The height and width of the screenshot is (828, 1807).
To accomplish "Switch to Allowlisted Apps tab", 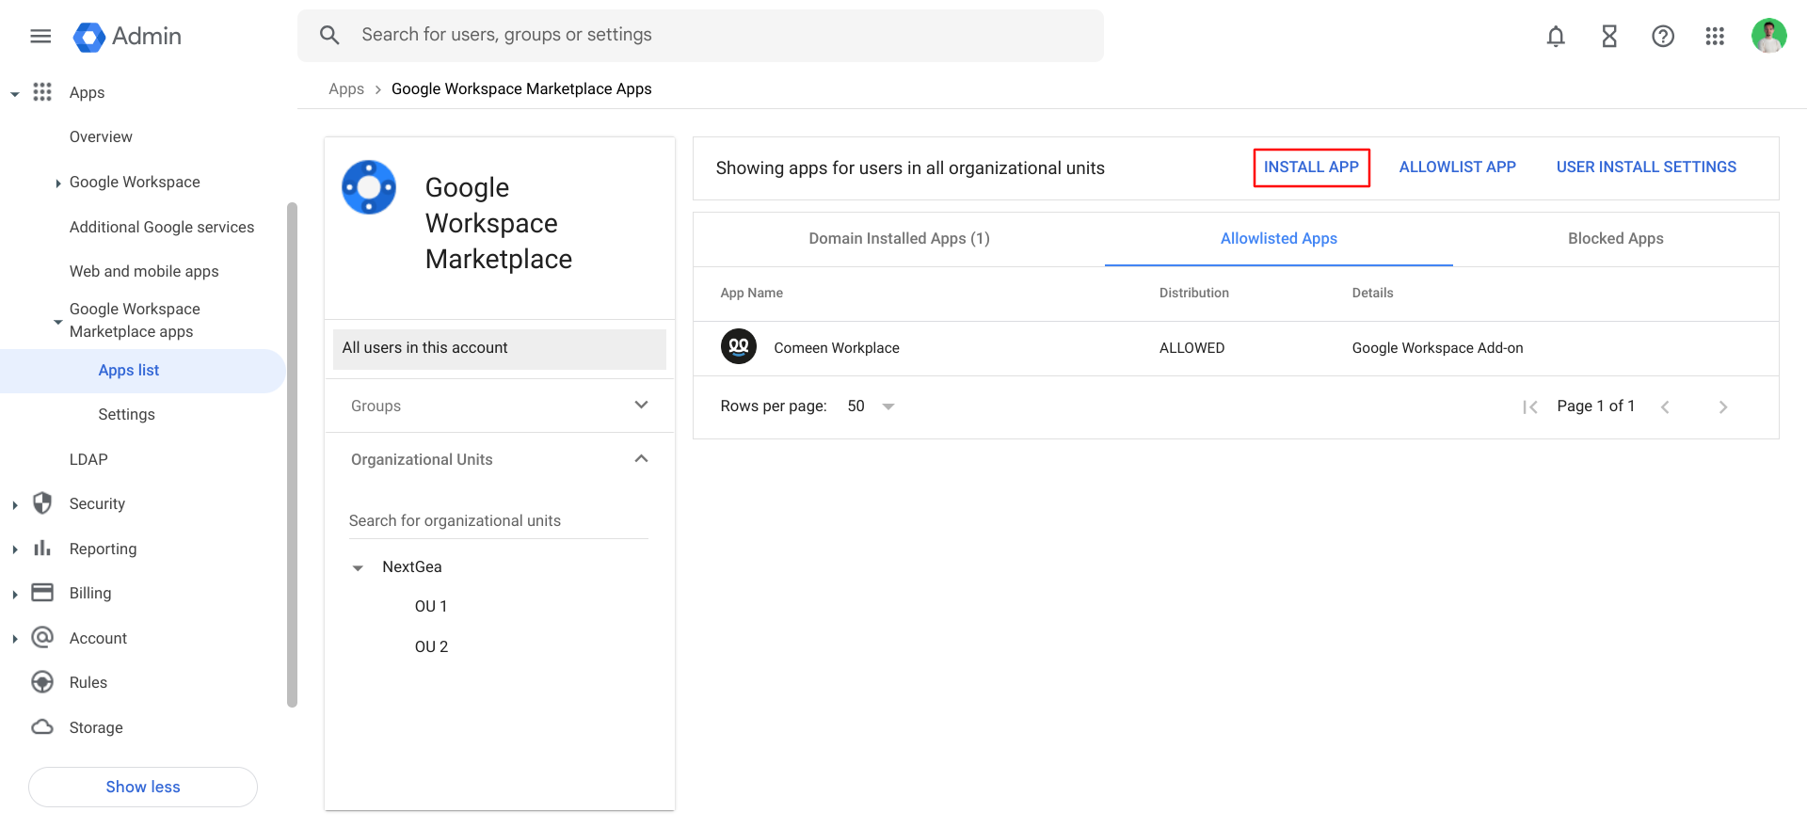I will (1279, 238).
